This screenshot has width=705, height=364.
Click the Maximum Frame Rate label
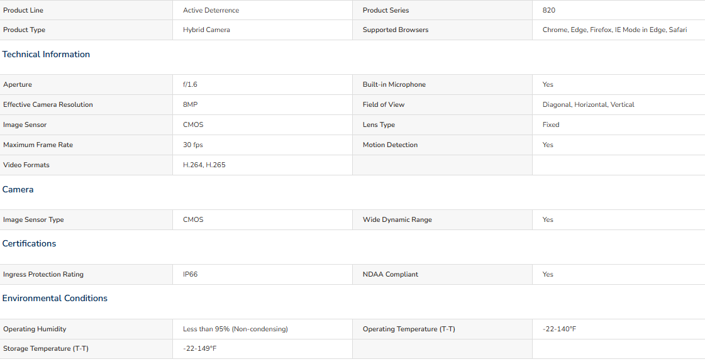[38, 145]
